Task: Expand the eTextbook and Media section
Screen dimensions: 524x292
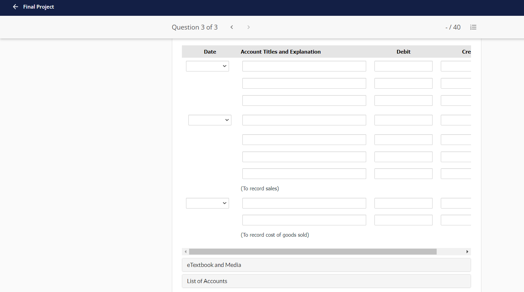Action: (326, 265)
